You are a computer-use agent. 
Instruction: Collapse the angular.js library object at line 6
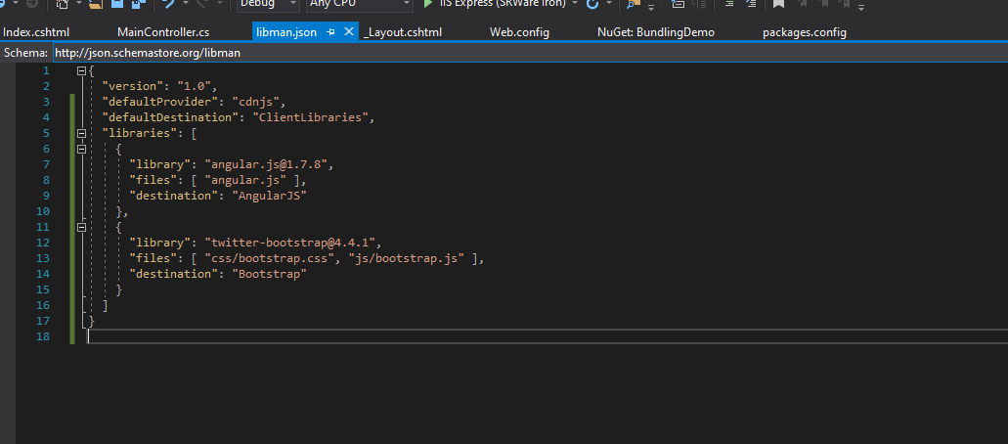82,149
